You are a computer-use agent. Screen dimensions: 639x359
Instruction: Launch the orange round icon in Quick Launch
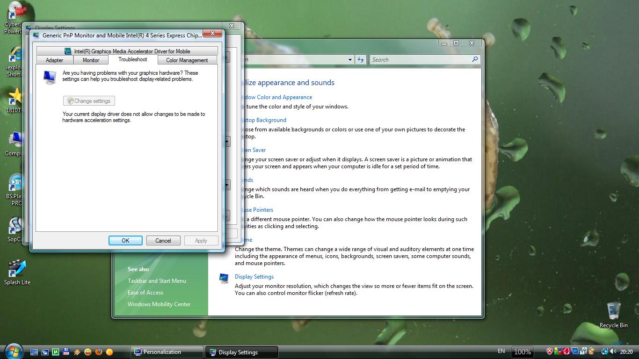109,352
